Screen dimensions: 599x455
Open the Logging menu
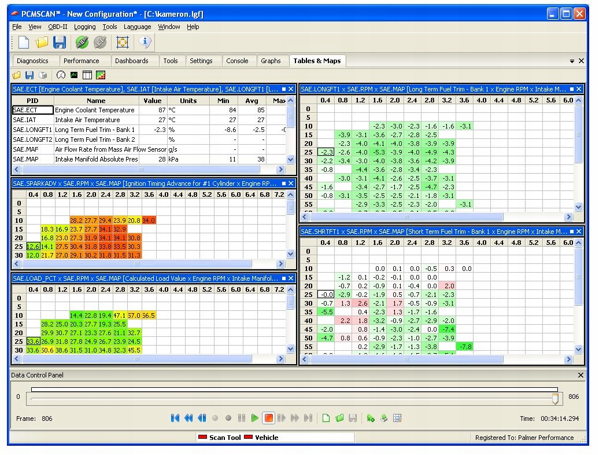pos(84,27)
